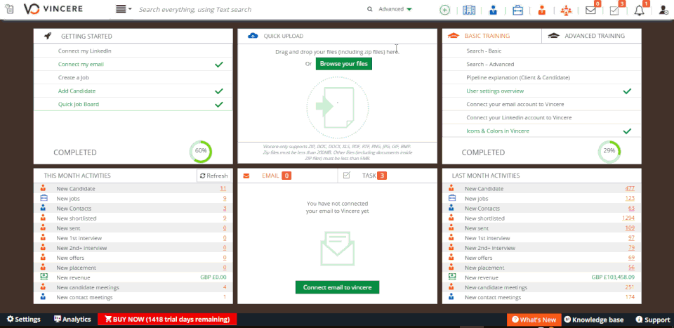
Task: Open the orange talent pool group icon
Action: [x=566, y=11]
